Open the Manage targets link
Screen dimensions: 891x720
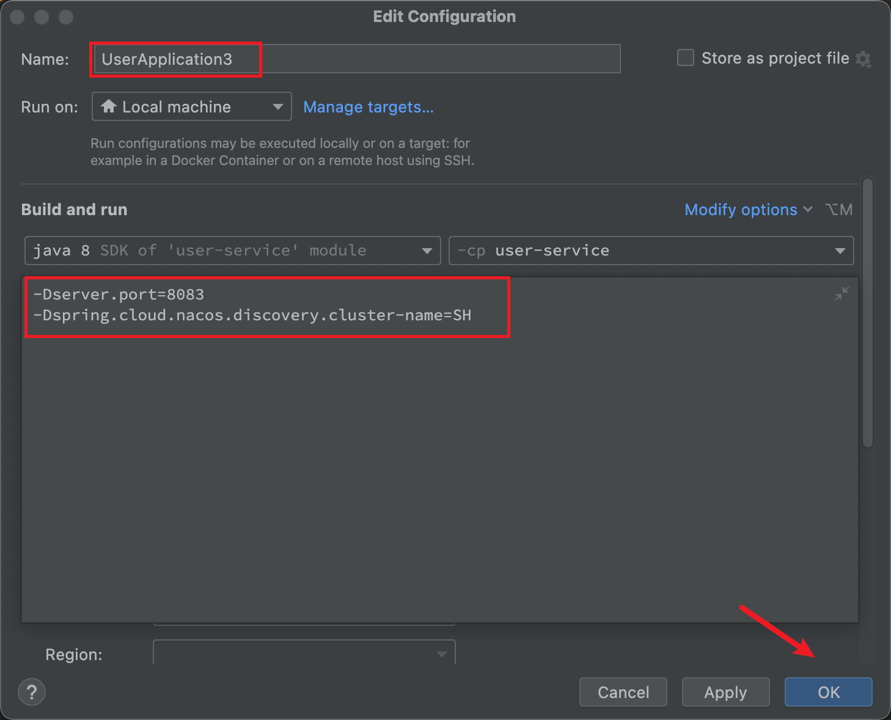369,107
